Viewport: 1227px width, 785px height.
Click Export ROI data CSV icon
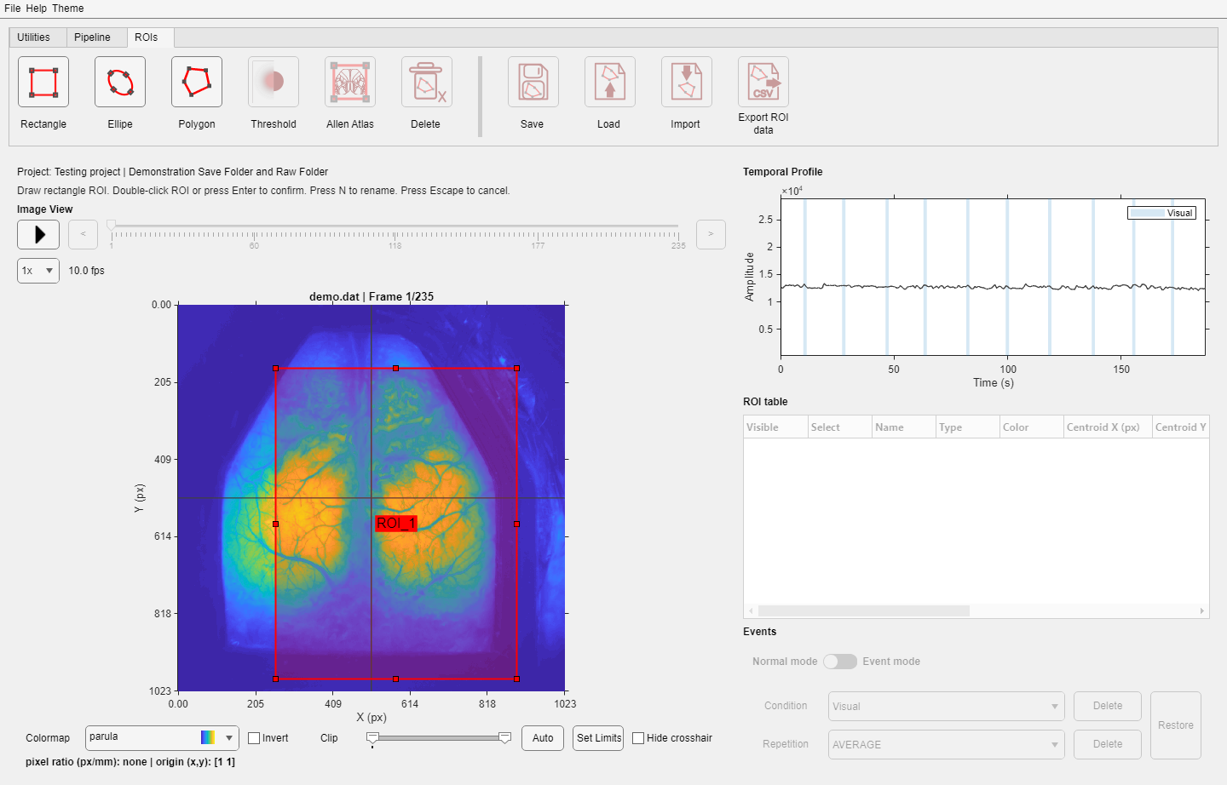(763, 82)
